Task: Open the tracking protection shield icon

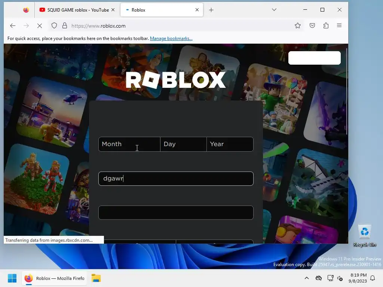Action: point(54,26)
